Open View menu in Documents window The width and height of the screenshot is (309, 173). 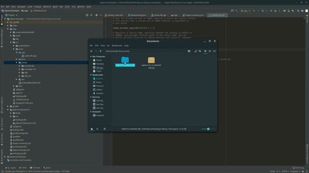pyautogui.click(x=103, y=46)
